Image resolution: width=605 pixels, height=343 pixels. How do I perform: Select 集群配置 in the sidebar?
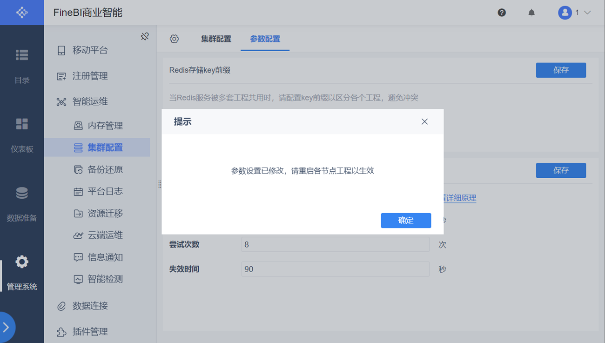tap(97, 148)
